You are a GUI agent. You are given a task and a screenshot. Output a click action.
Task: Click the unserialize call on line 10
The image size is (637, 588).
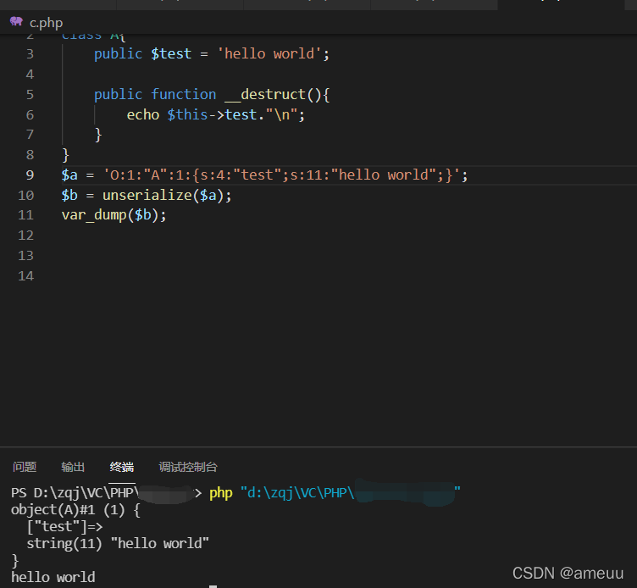(147, 196)
